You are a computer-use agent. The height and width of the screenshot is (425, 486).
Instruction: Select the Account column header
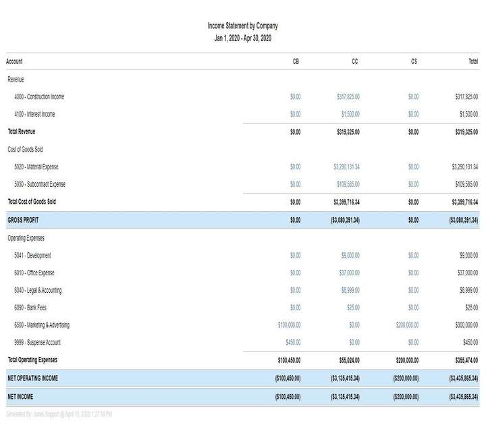14,61
